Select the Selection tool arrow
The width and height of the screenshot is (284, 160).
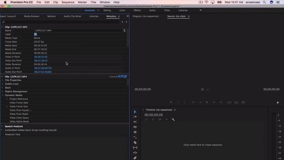(x=135, y=112)
